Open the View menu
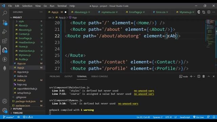217x122 pixels. 38,6
